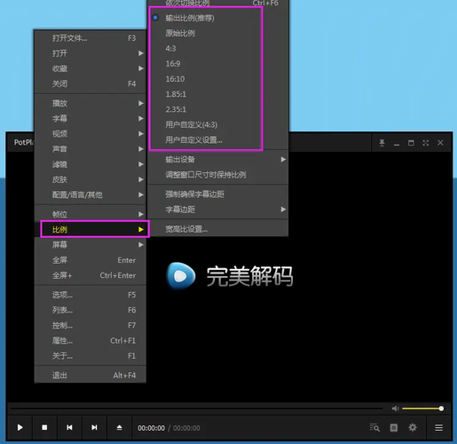Open 选项... preferences entry

point(91,295)
